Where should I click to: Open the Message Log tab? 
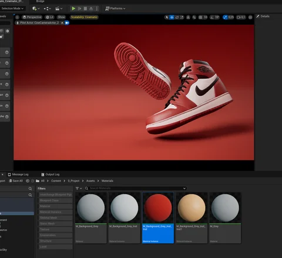coord(18,175)
